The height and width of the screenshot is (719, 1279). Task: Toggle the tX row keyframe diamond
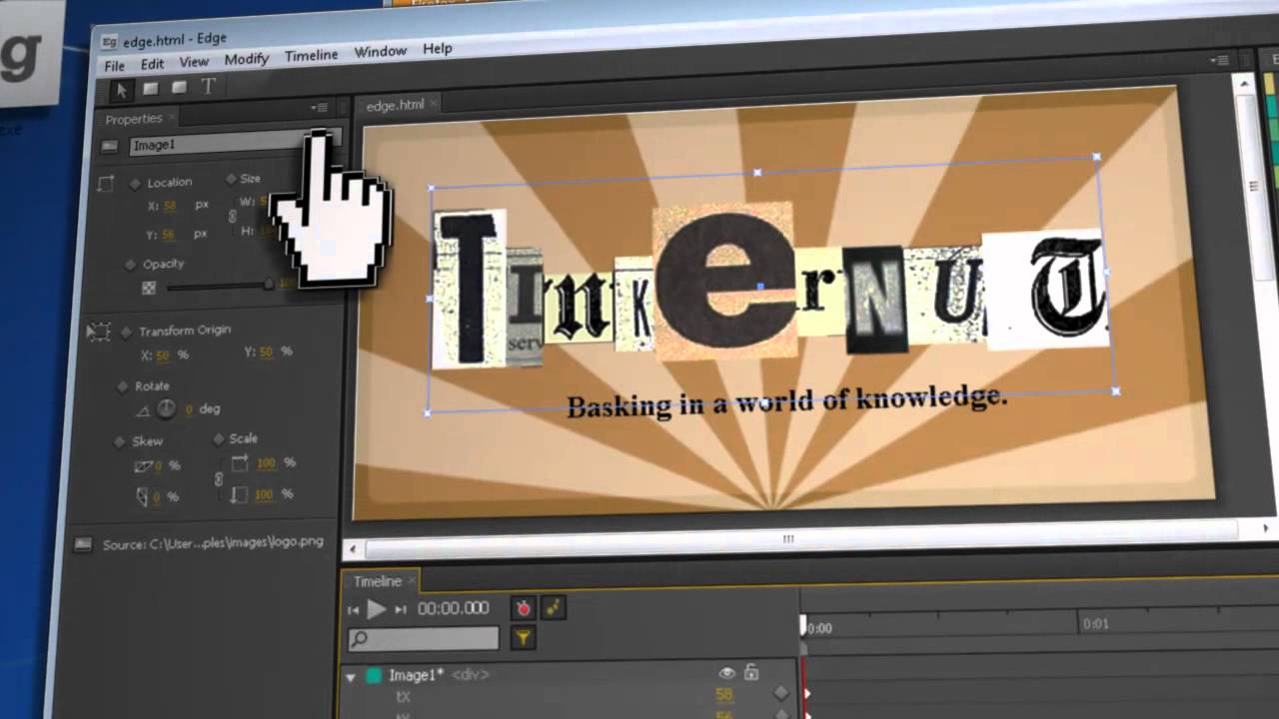point(781,693)
